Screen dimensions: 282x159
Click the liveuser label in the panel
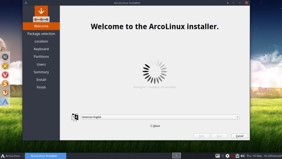pos(276,156)
